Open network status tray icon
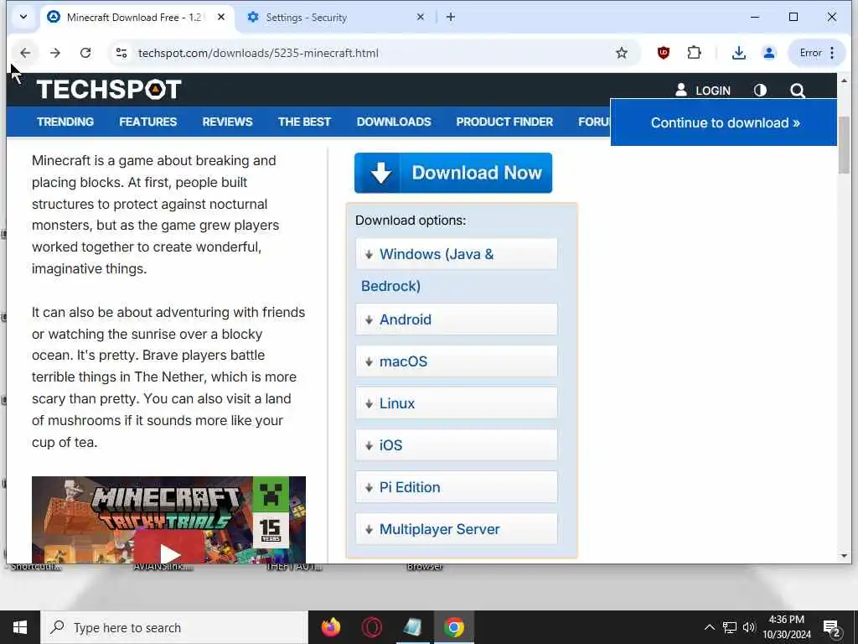The width and height of the screenshot is (858, 644). point(730,627)
